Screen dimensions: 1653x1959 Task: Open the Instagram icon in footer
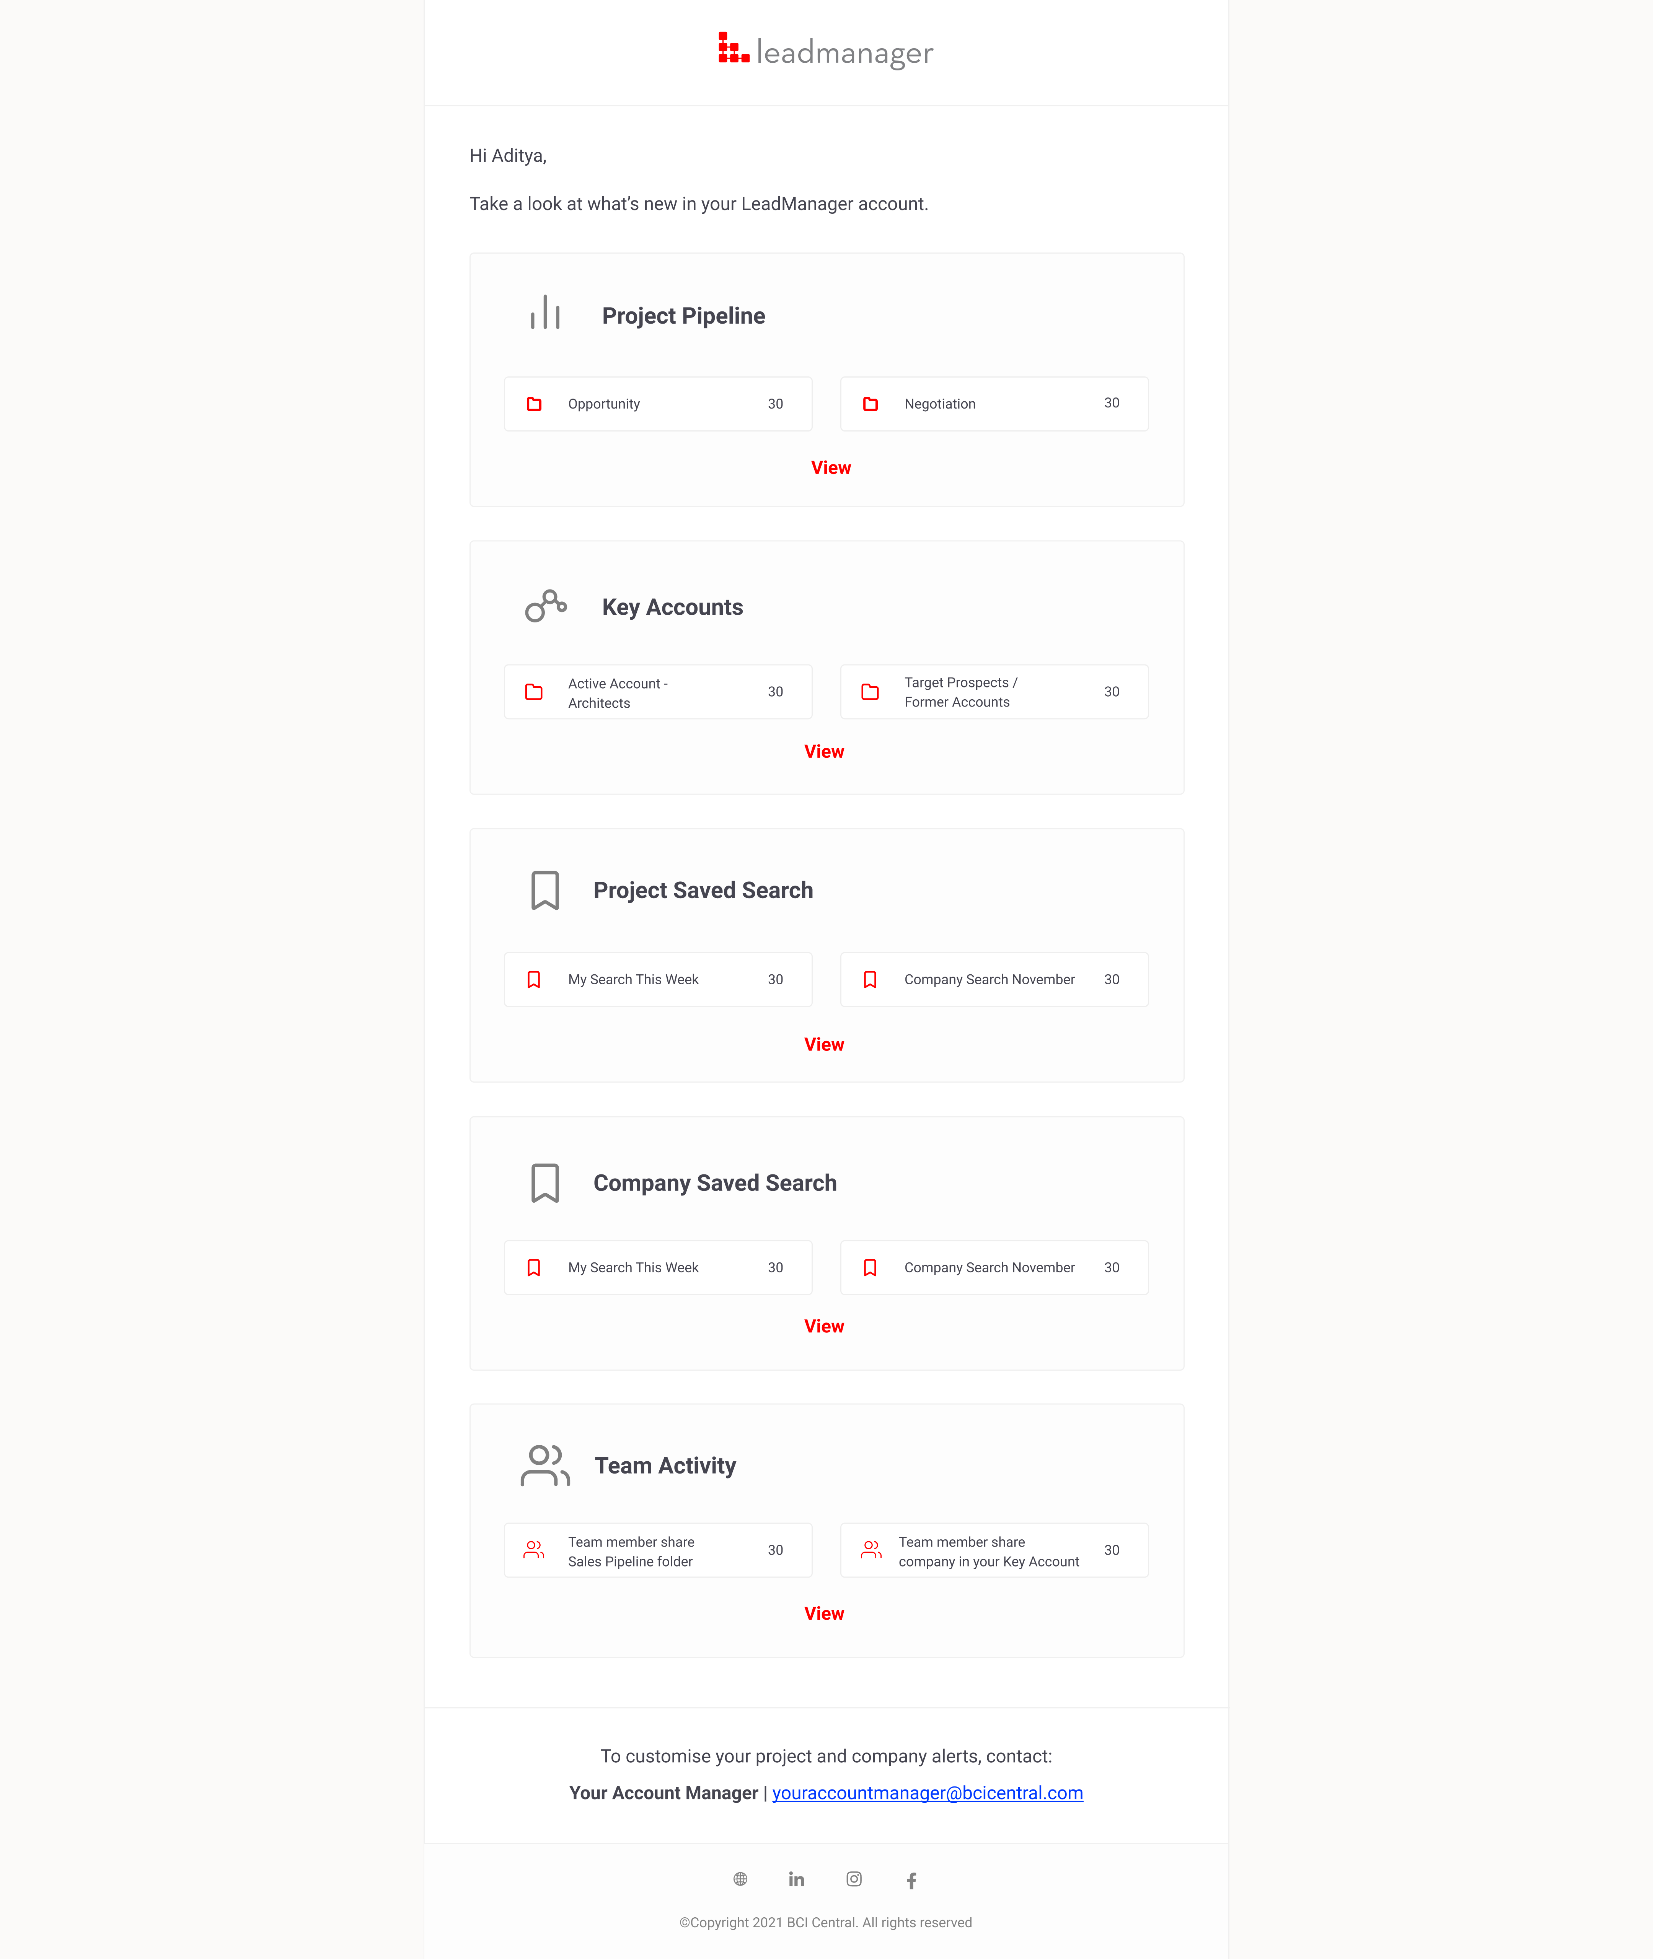[854, 1879]
